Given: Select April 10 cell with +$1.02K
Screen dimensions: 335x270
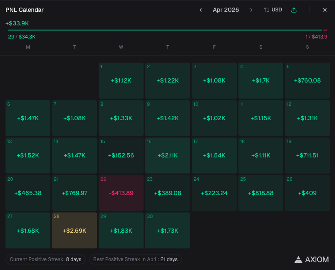Looking at the screenshot, I should click(214, 118).
